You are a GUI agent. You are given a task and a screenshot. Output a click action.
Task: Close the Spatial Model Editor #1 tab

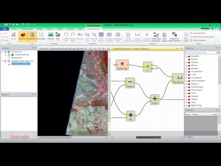pos(182,48)
